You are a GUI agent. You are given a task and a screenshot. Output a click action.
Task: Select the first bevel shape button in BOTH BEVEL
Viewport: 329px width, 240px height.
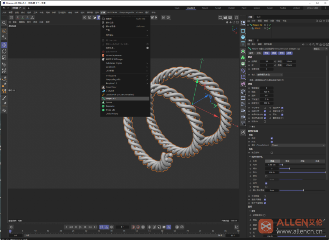(x=272, y=161)
